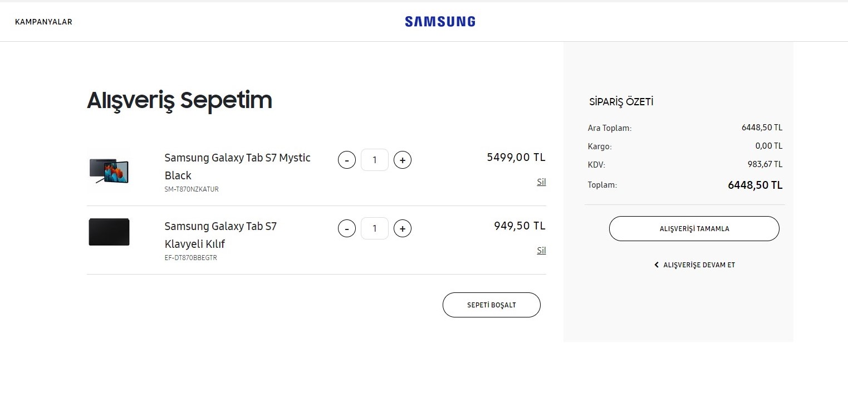This screenshot has height=406, width=848.
Task: Click the SİPARİŞ ÖZETİ heading
Action: coord(621,102)
